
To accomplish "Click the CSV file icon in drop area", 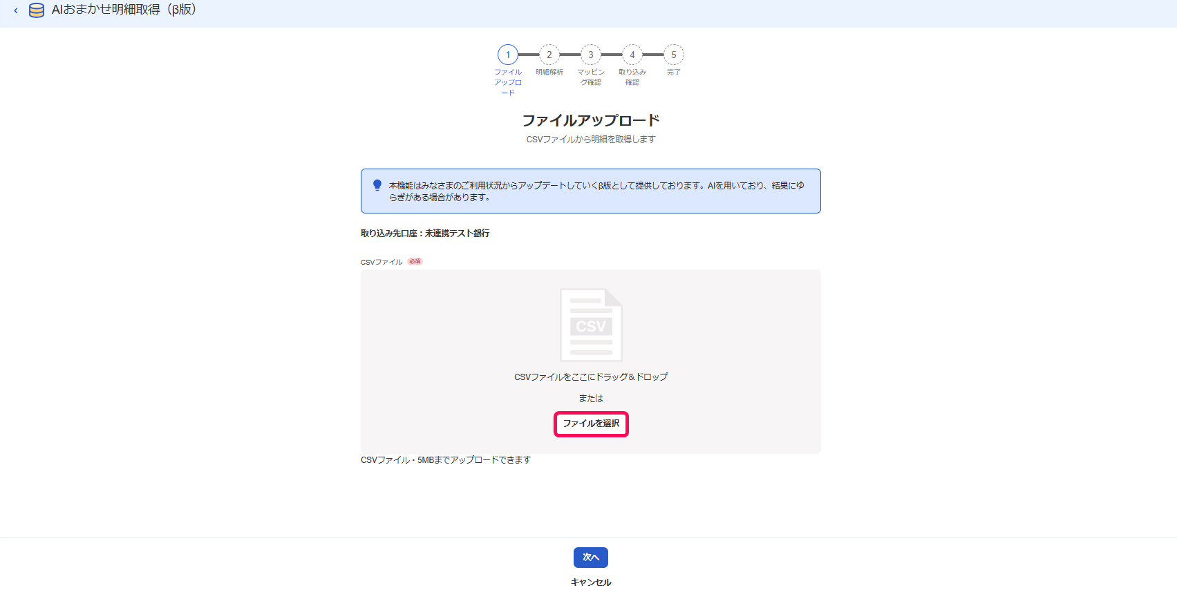I will pyautogui.click(x=591, y=325).
